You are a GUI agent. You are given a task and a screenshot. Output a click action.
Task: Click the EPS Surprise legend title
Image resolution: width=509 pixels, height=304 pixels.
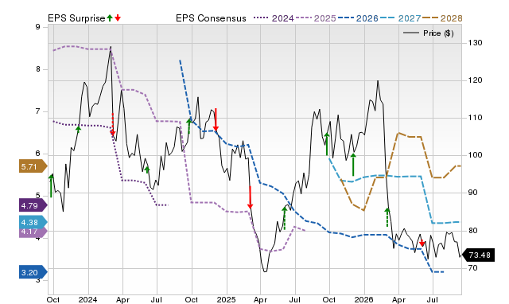pyautogui.click(x=76, y=18)
